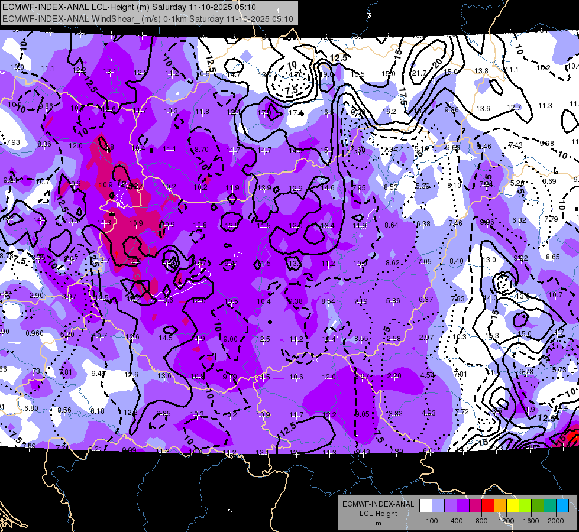579x532 pixels.
Task: Pick the red legend swatch
Action: 488,505
